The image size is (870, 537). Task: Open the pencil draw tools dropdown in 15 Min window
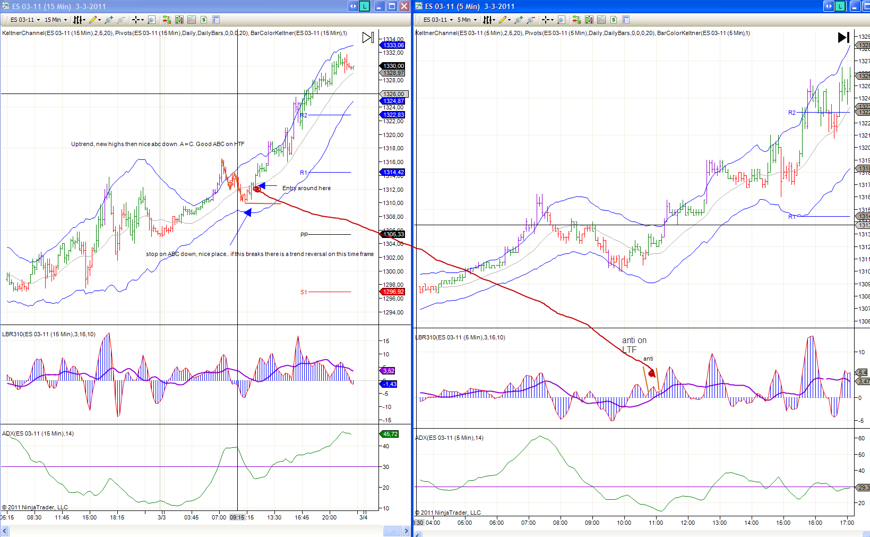[x=95, y=20]
